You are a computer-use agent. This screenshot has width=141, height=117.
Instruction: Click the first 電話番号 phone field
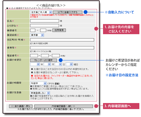click(x=34, y=55)
